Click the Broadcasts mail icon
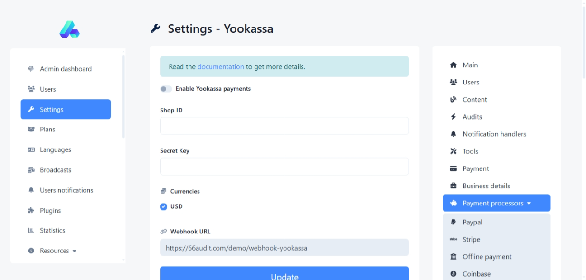Screen dimensions: 586x280 click(31, 170)
